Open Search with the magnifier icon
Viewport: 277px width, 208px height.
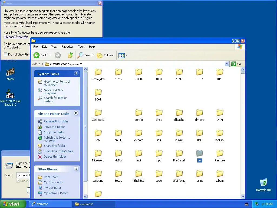pos(85,55)
